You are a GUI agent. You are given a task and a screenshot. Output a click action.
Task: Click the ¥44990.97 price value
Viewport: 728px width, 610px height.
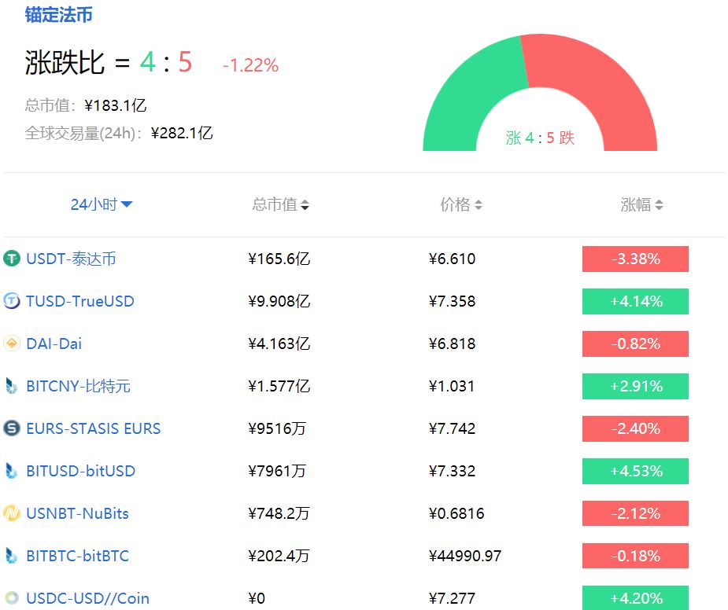(465, 556)
